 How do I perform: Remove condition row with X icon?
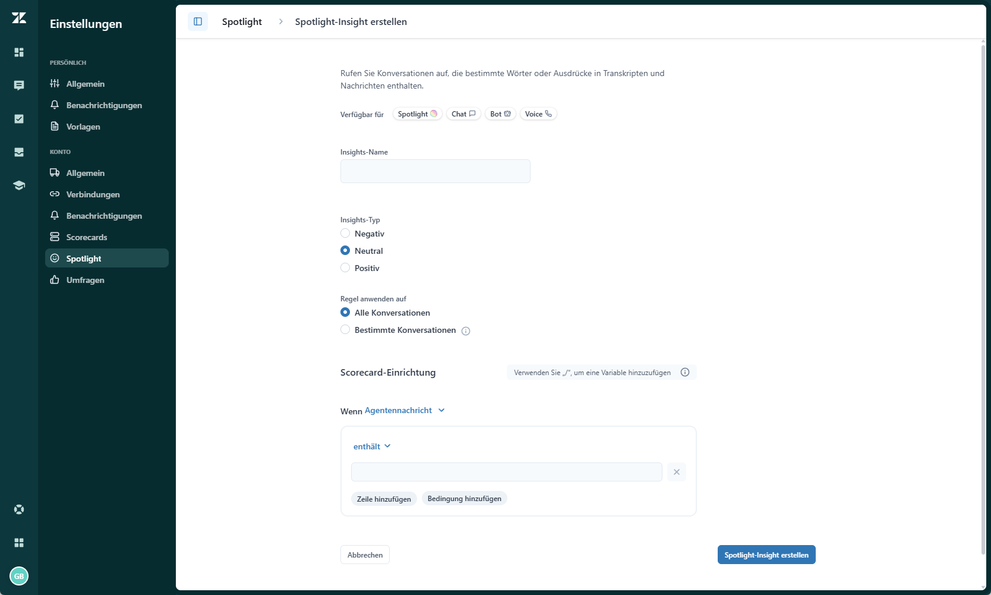pyautogui.click(x=677, y=472)
